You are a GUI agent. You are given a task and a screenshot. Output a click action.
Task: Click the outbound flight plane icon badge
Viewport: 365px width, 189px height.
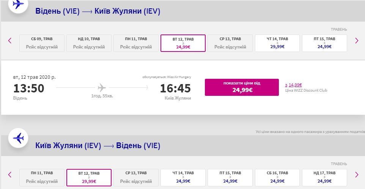[x=18, y=5]
